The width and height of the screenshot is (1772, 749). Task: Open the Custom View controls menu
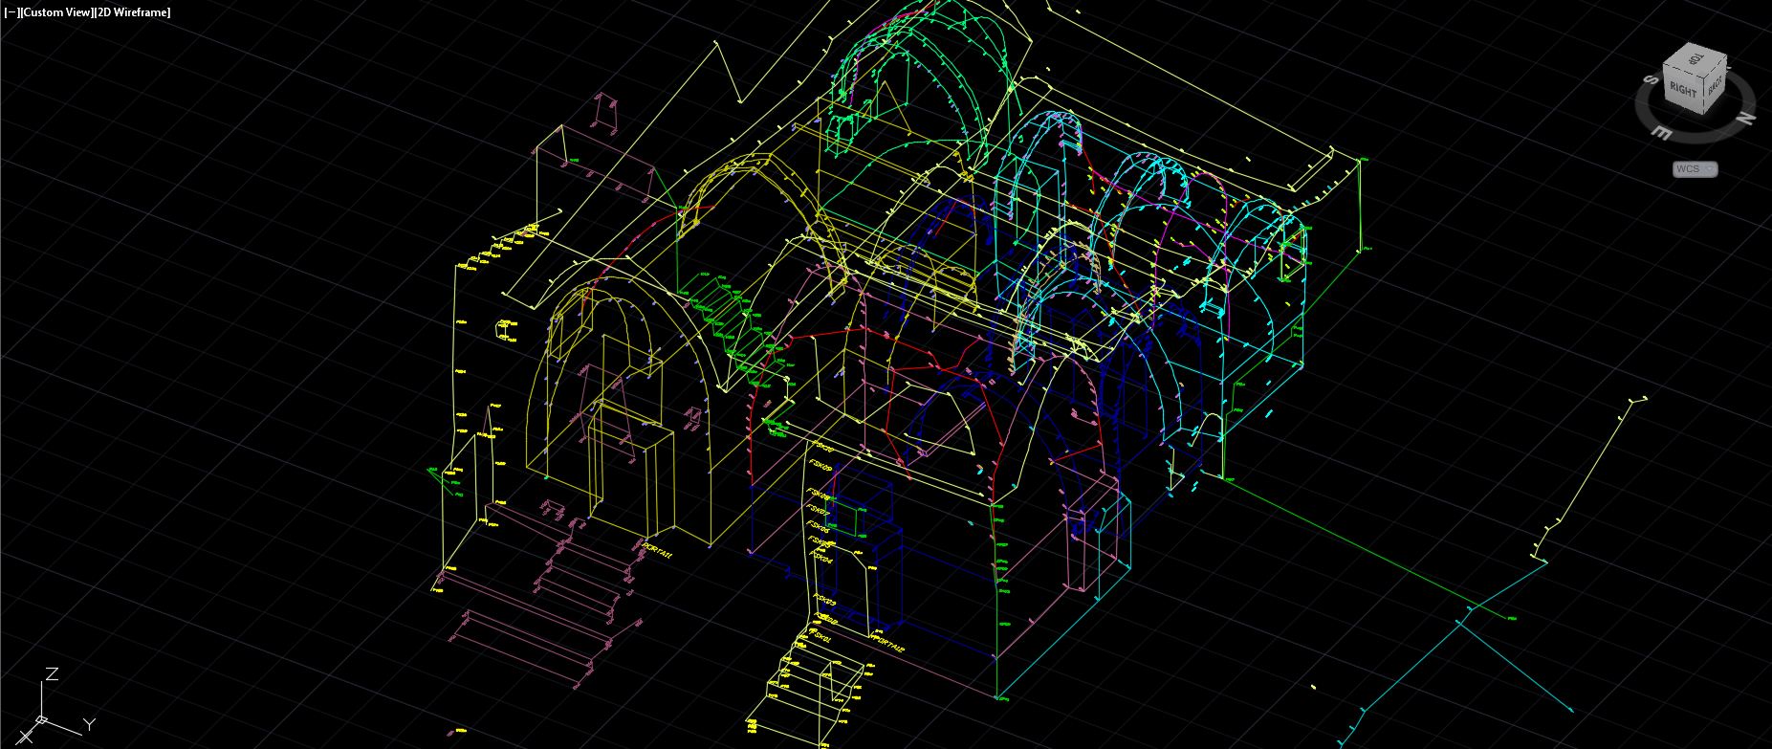tap(56, 11)
